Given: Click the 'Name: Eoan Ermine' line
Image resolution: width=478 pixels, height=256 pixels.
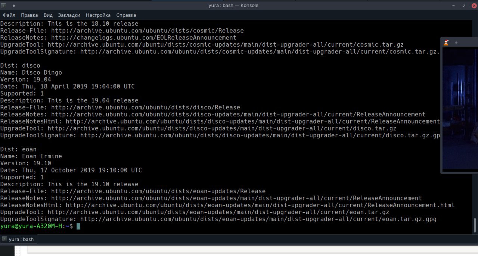Looking at the screenshot, I should click(31, 156).
